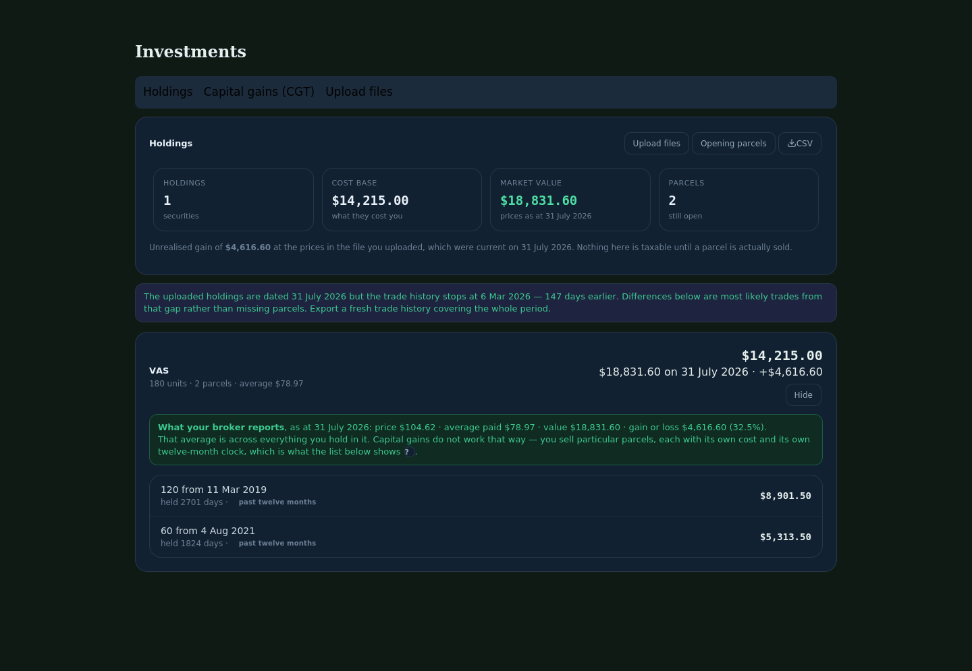Click 'held 2701 days' label
The width and height of the screenshot is (972, 671).
click(192, 502)
